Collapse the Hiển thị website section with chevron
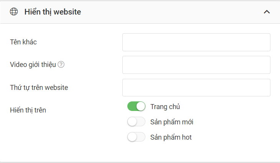 (267, 12)
